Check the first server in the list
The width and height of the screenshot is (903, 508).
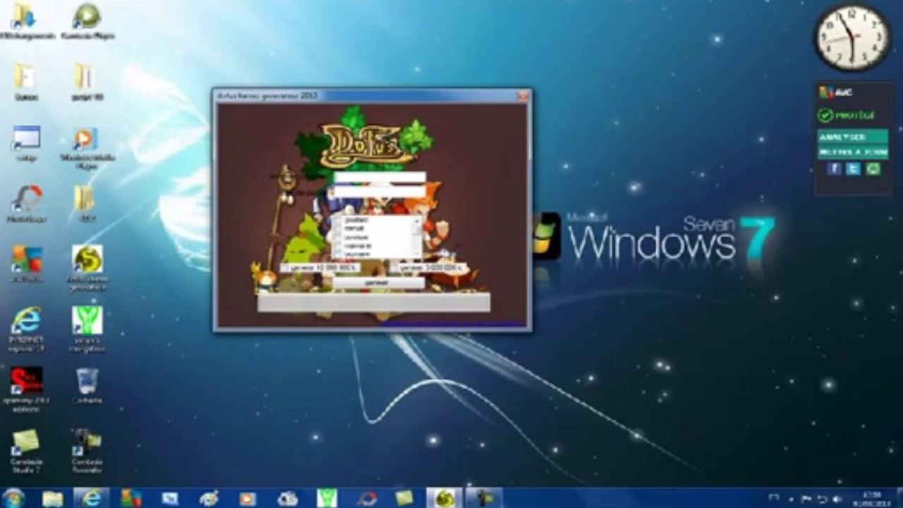pos(337,219)
